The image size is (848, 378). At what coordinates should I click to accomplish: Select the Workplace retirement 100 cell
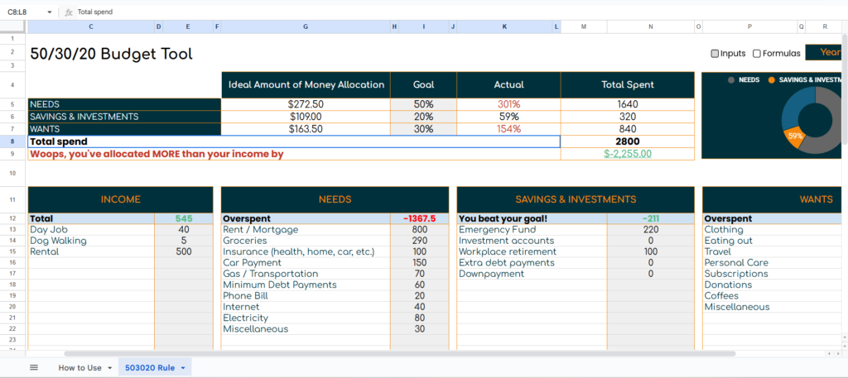(x=651, y=251)
